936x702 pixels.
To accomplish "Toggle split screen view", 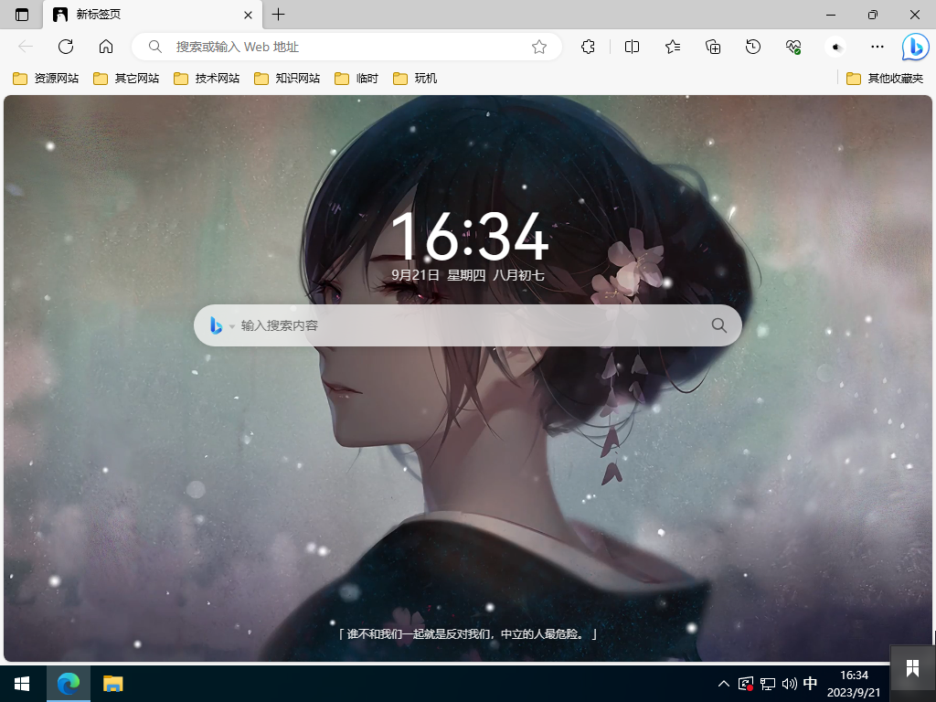I will pos(632,47).
